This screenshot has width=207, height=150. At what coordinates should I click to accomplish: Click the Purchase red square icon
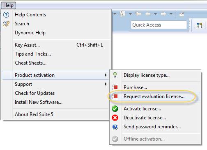(115, 87)
